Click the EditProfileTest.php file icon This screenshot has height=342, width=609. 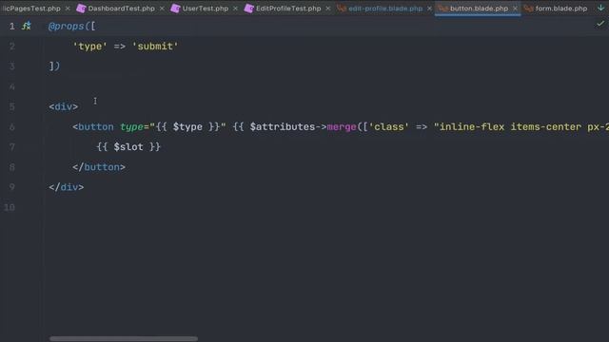248,9
